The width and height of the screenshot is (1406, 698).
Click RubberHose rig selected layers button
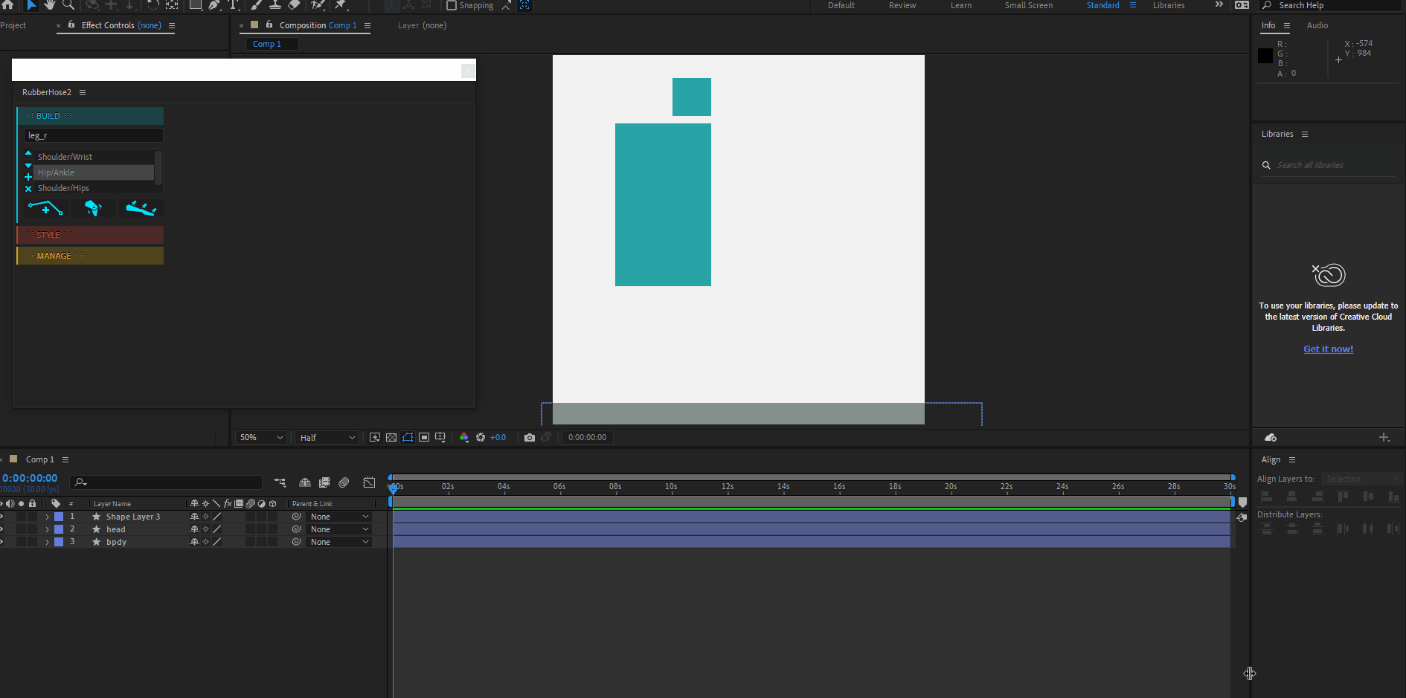93,208
